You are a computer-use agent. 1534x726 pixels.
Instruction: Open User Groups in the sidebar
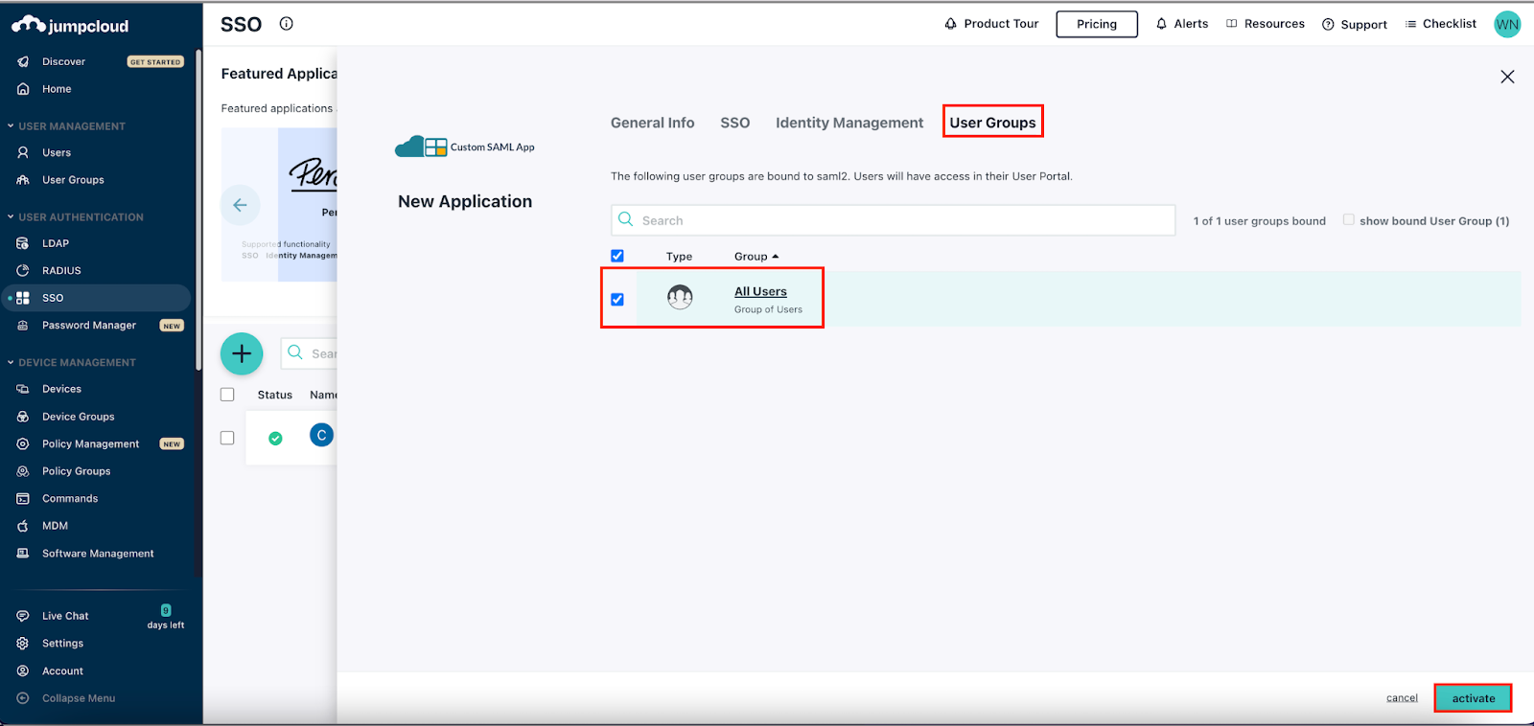[x=73, y=180]
